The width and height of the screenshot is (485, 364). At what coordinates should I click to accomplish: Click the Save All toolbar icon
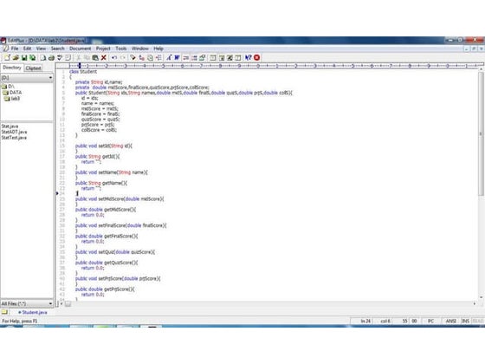32,57
